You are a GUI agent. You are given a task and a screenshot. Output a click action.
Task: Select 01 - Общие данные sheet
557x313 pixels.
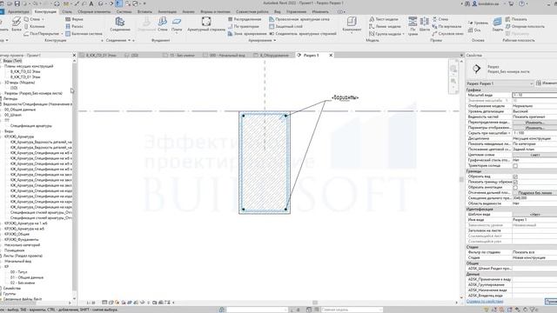pyautogui.click(x=27, y=277)
